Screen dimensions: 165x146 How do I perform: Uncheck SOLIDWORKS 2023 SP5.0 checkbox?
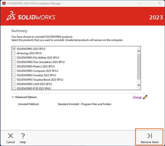pyautogui.click(x=14, y=49)
